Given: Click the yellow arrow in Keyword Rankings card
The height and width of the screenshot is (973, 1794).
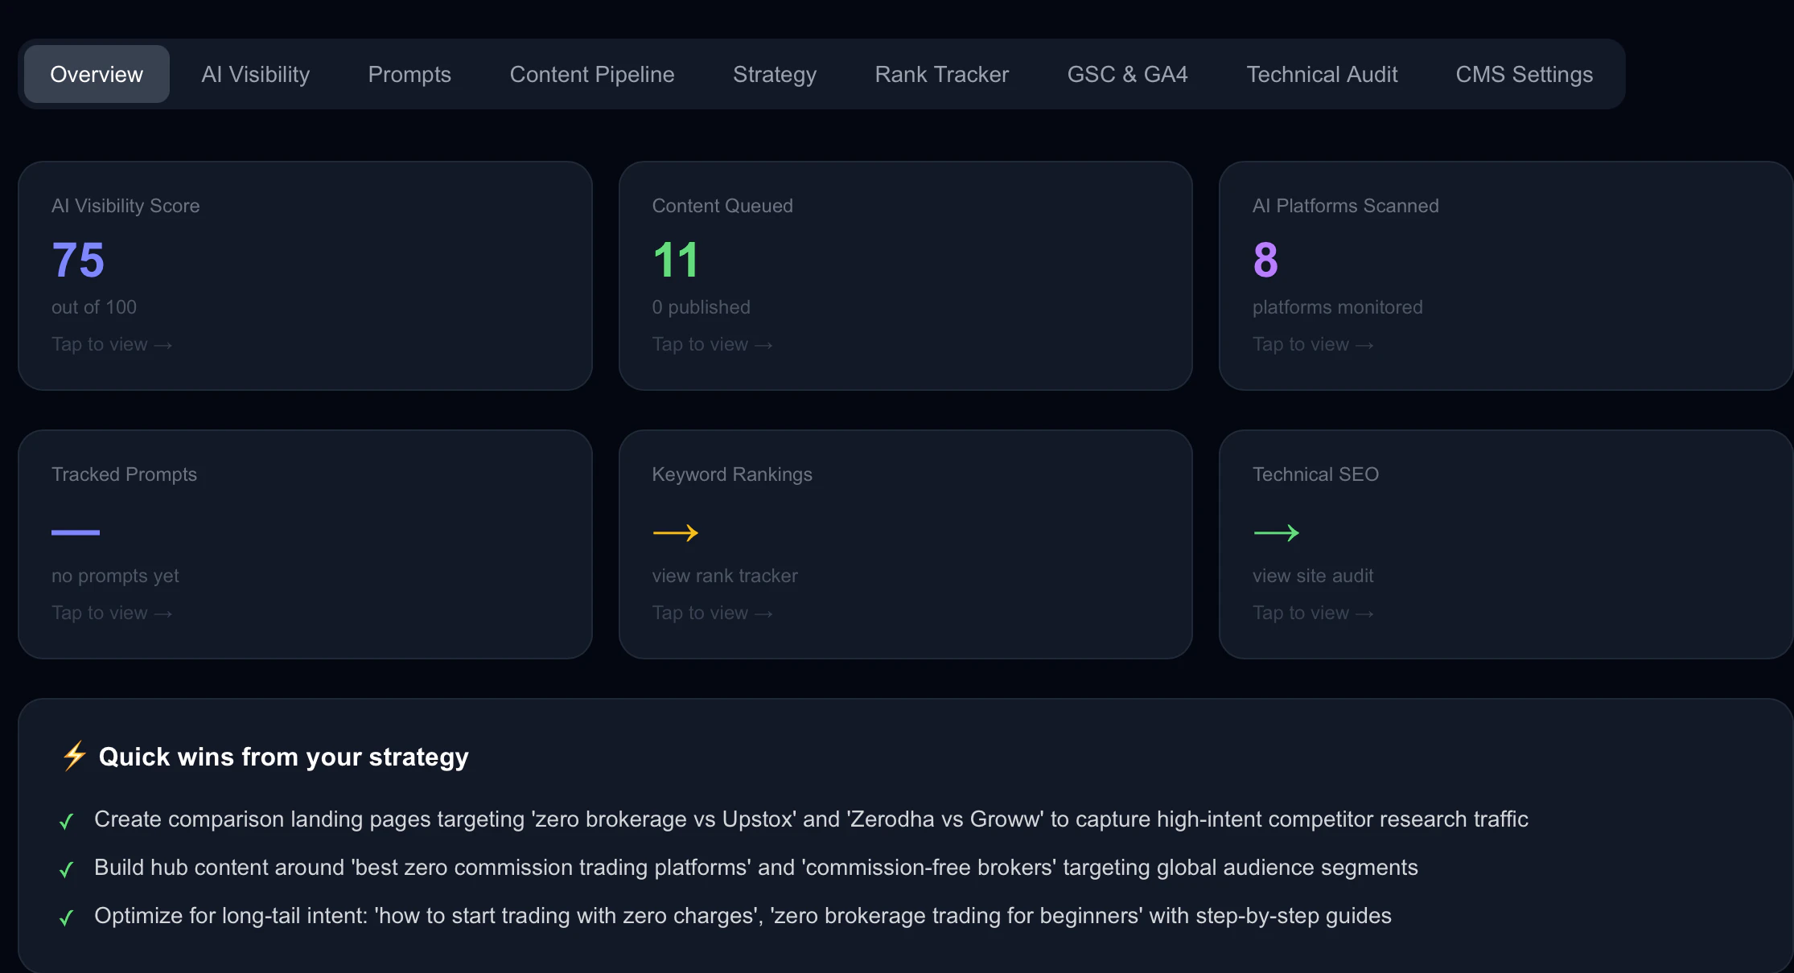Looking at the screenshot, I should coord(675,532).
